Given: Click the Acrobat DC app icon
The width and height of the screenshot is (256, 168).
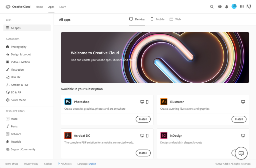Looking at the screenshot, I should 68,135.
